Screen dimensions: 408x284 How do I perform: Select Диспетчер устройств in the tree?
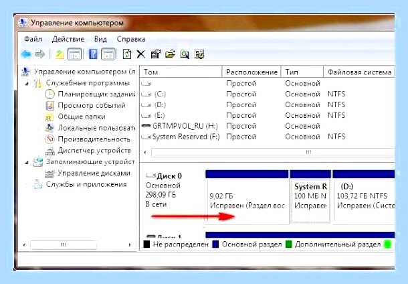pos(94,151)
